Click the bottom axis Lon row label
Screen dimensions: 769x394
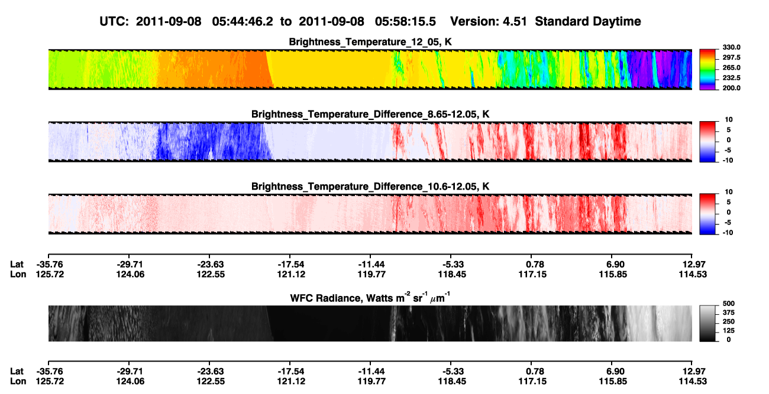click(18, 381)
